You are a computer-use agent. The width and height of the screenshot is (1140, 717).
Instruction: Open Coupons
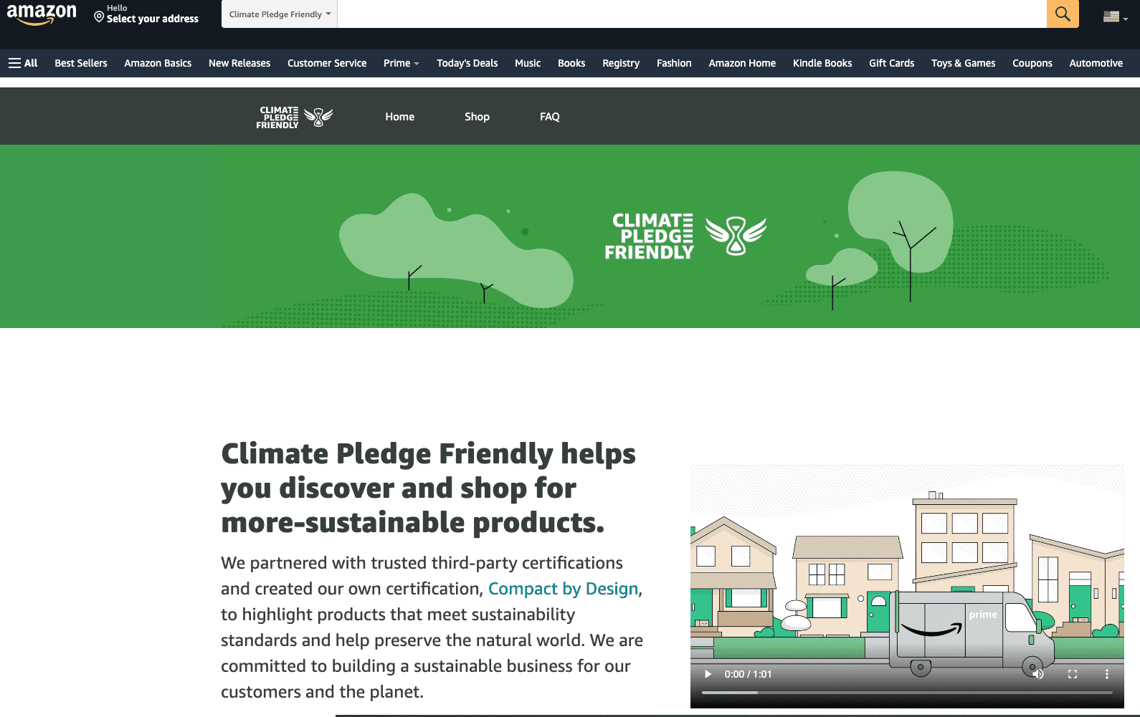[1032, 63]
